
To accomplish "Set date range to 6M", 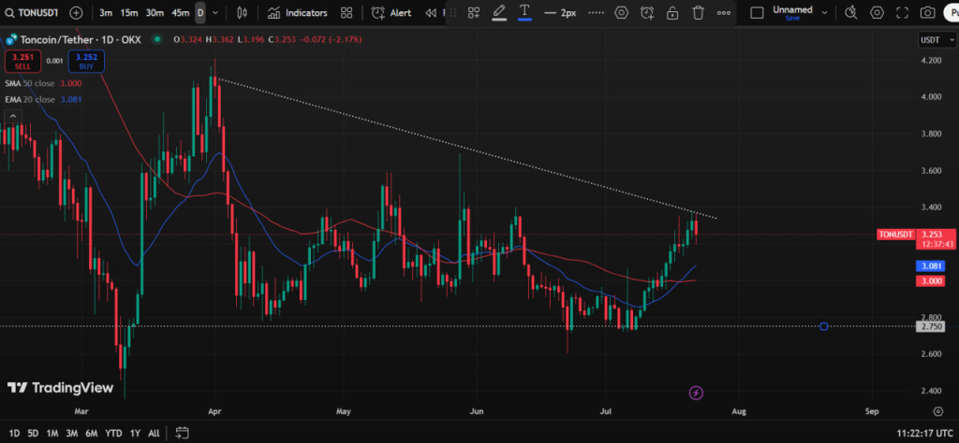I will click(92, 434).
